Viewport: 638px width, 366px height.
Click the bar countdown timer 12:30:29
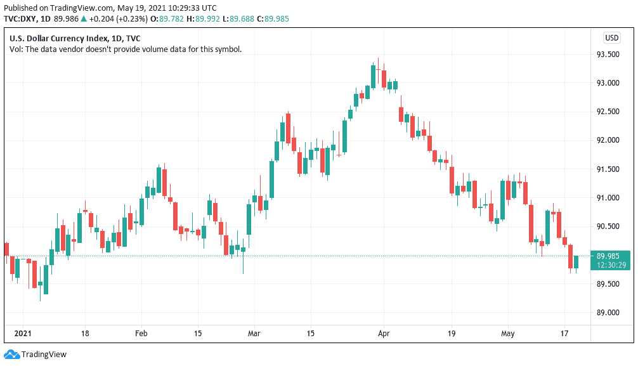coord(609,265)
